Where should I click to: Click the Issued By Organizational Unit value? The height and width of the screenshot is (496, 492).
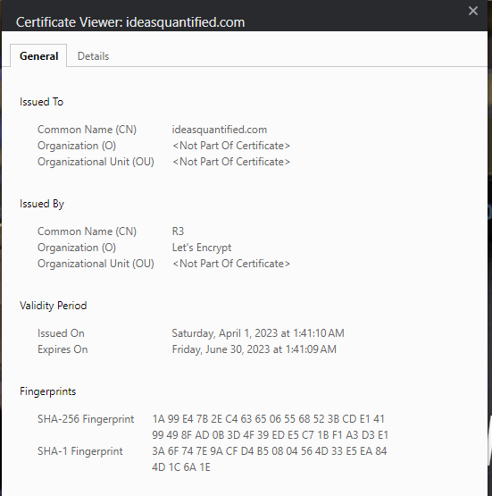231,264
